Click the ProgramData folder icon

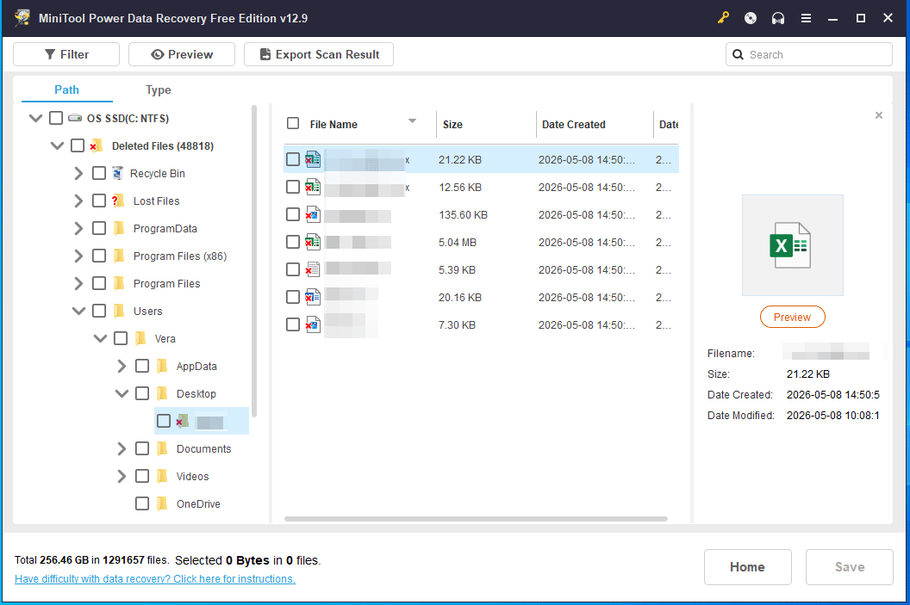coord(119,228)
